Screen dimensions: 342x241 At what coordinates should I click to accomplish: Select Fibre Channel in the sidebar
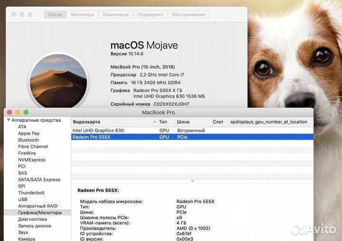pyautogui.click(x=33, y=146)
